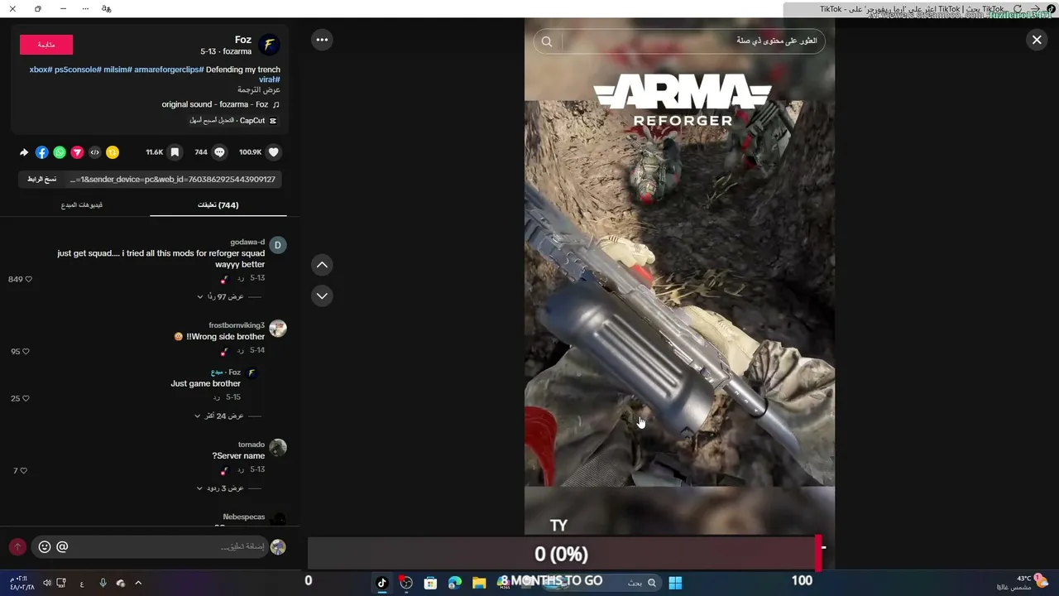The height and width of the screenshot is (596, 1059).
Task: Bookmark the video with the save icon
Action: 175,152
